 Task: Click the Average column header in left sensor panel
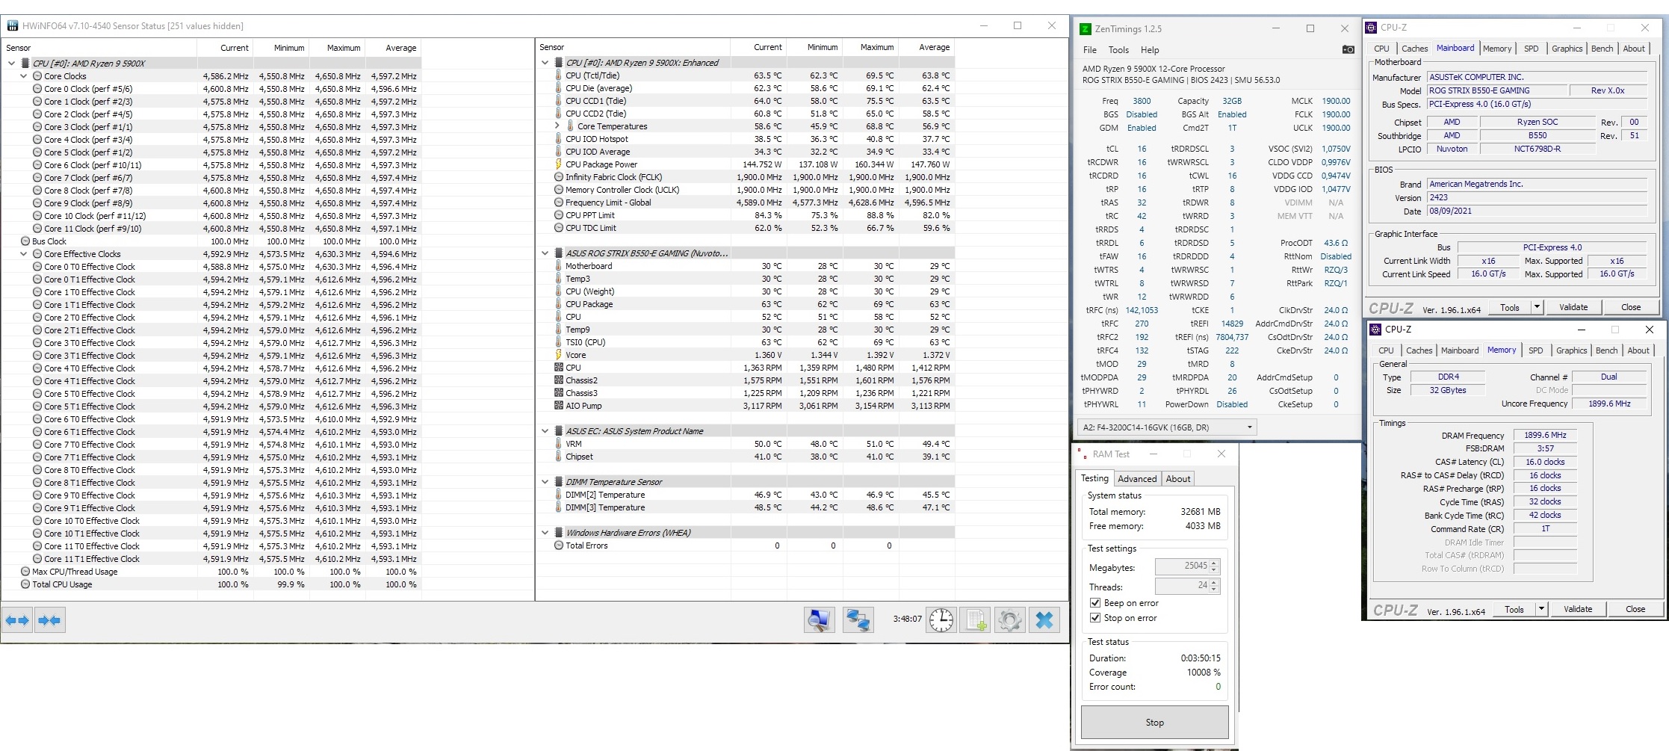pos(394,48)
